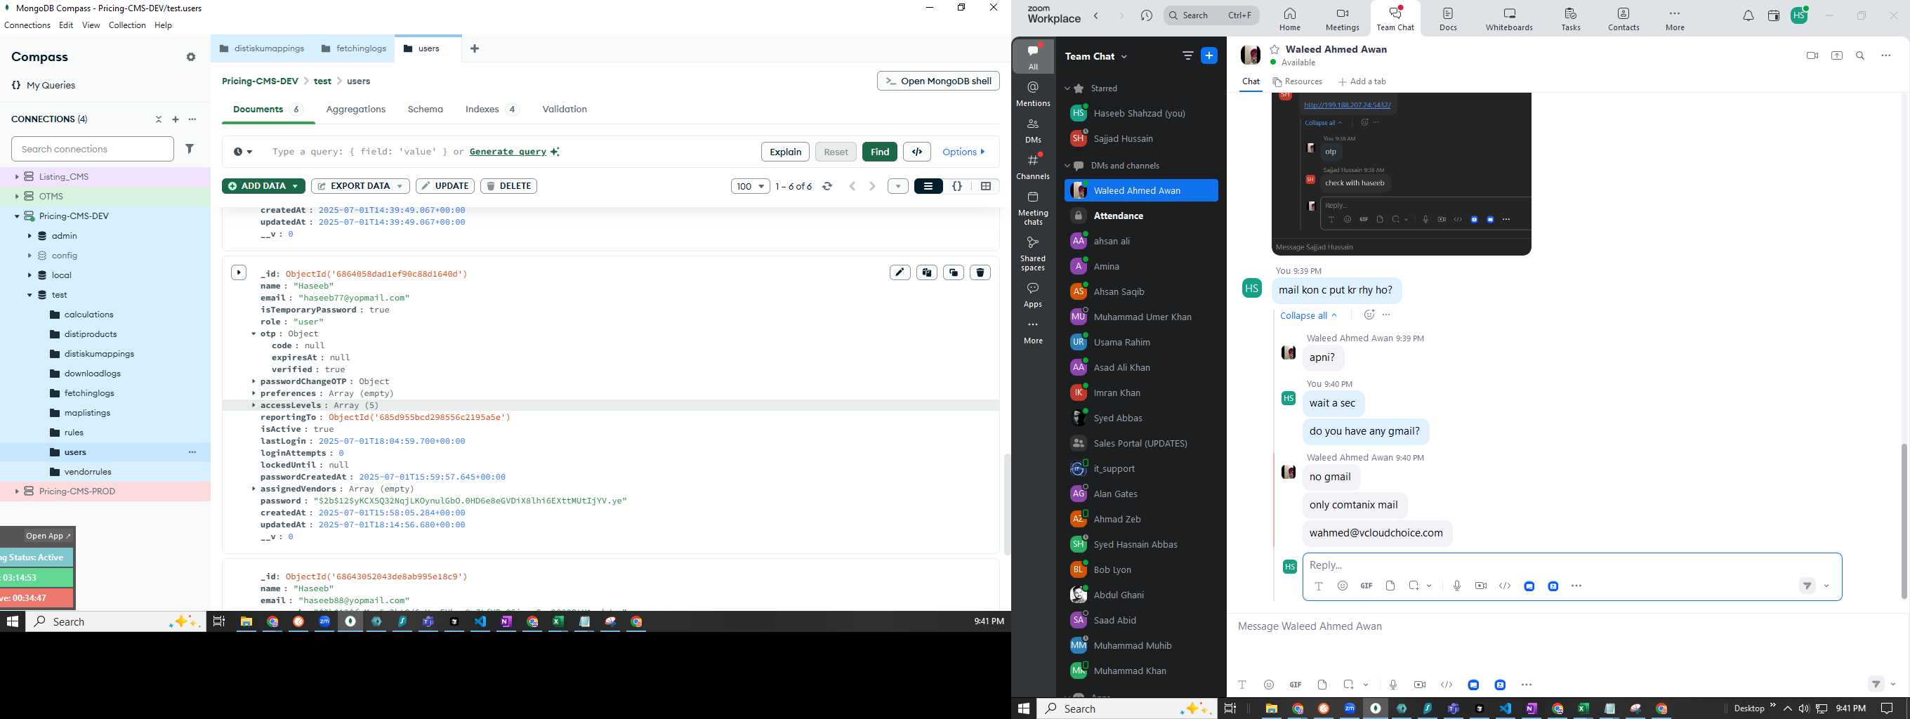The width and height of the screenshot is (1910, 719).
Task: Open the vendorrules collection
Action: pyautogui.click(x=88, y=472)
